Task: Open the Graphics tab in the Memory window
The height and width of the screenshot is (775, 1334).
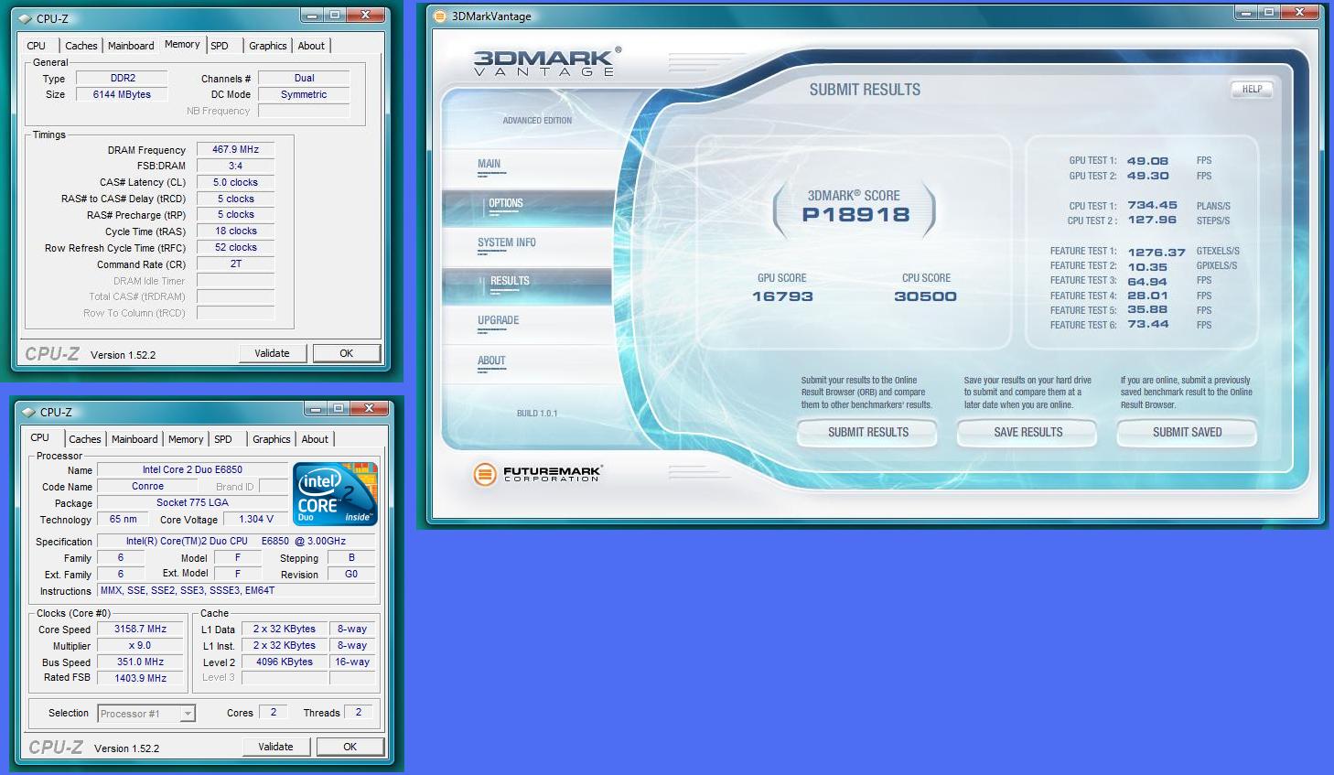Action: click(x=268, y=46)
